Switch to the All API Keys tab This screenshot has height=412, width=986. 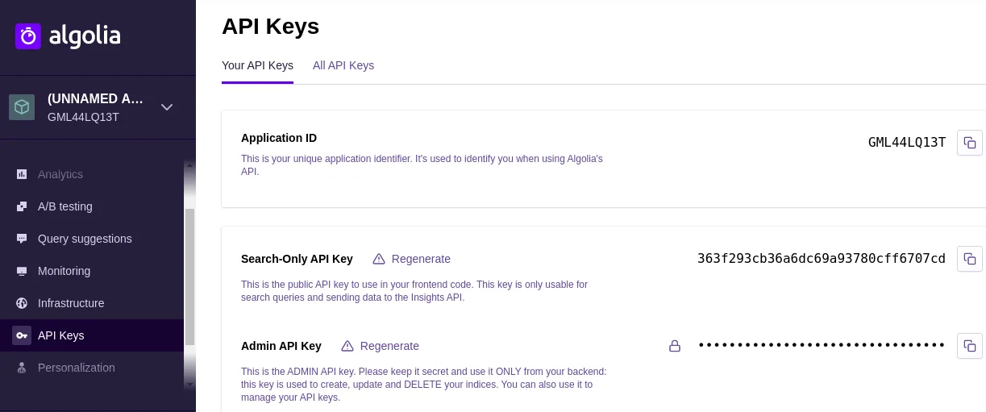[343, 65]
